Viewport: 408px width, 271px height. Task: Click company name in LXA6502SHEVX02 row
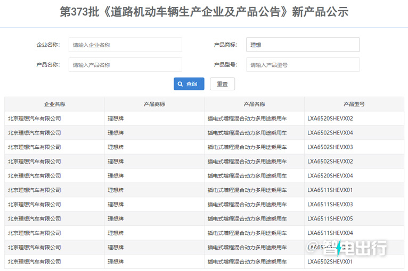coord(34,162)
